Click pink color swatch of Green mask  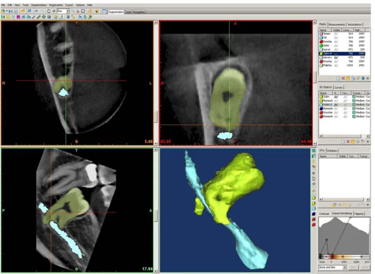pos(321,34)
